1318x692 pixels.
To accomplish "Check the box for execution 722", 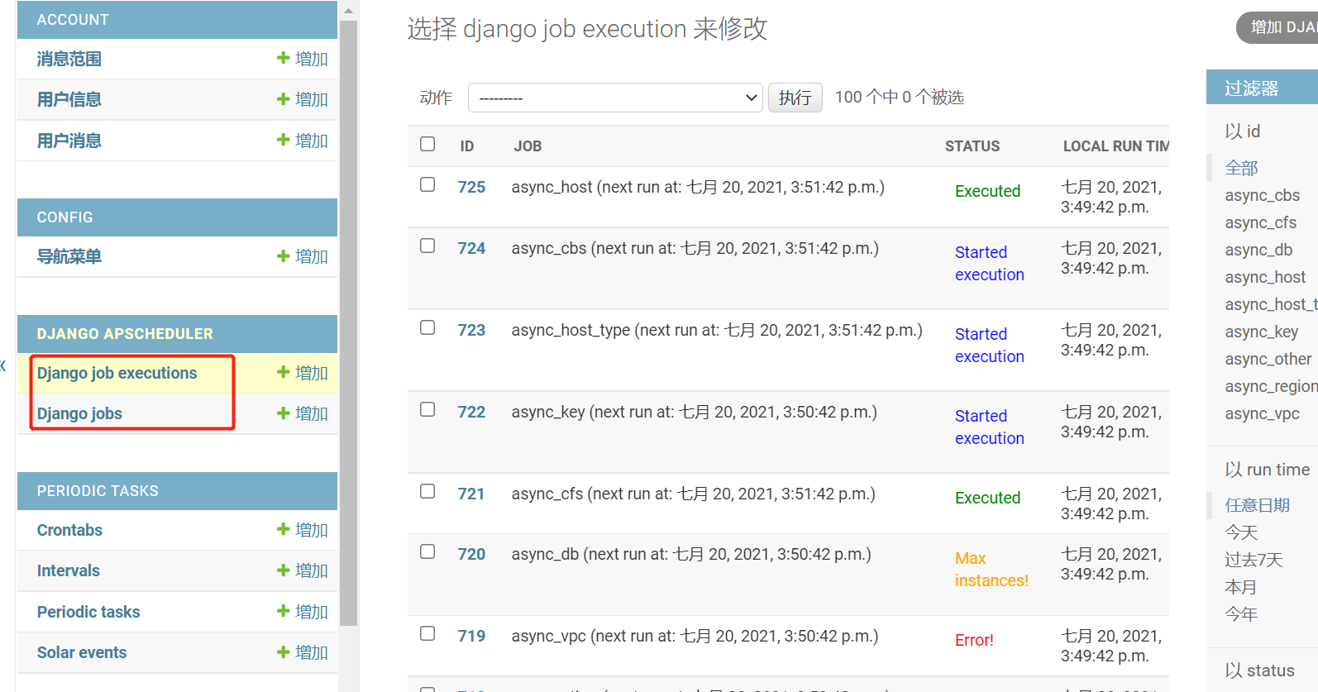I will tap(427, 409).
